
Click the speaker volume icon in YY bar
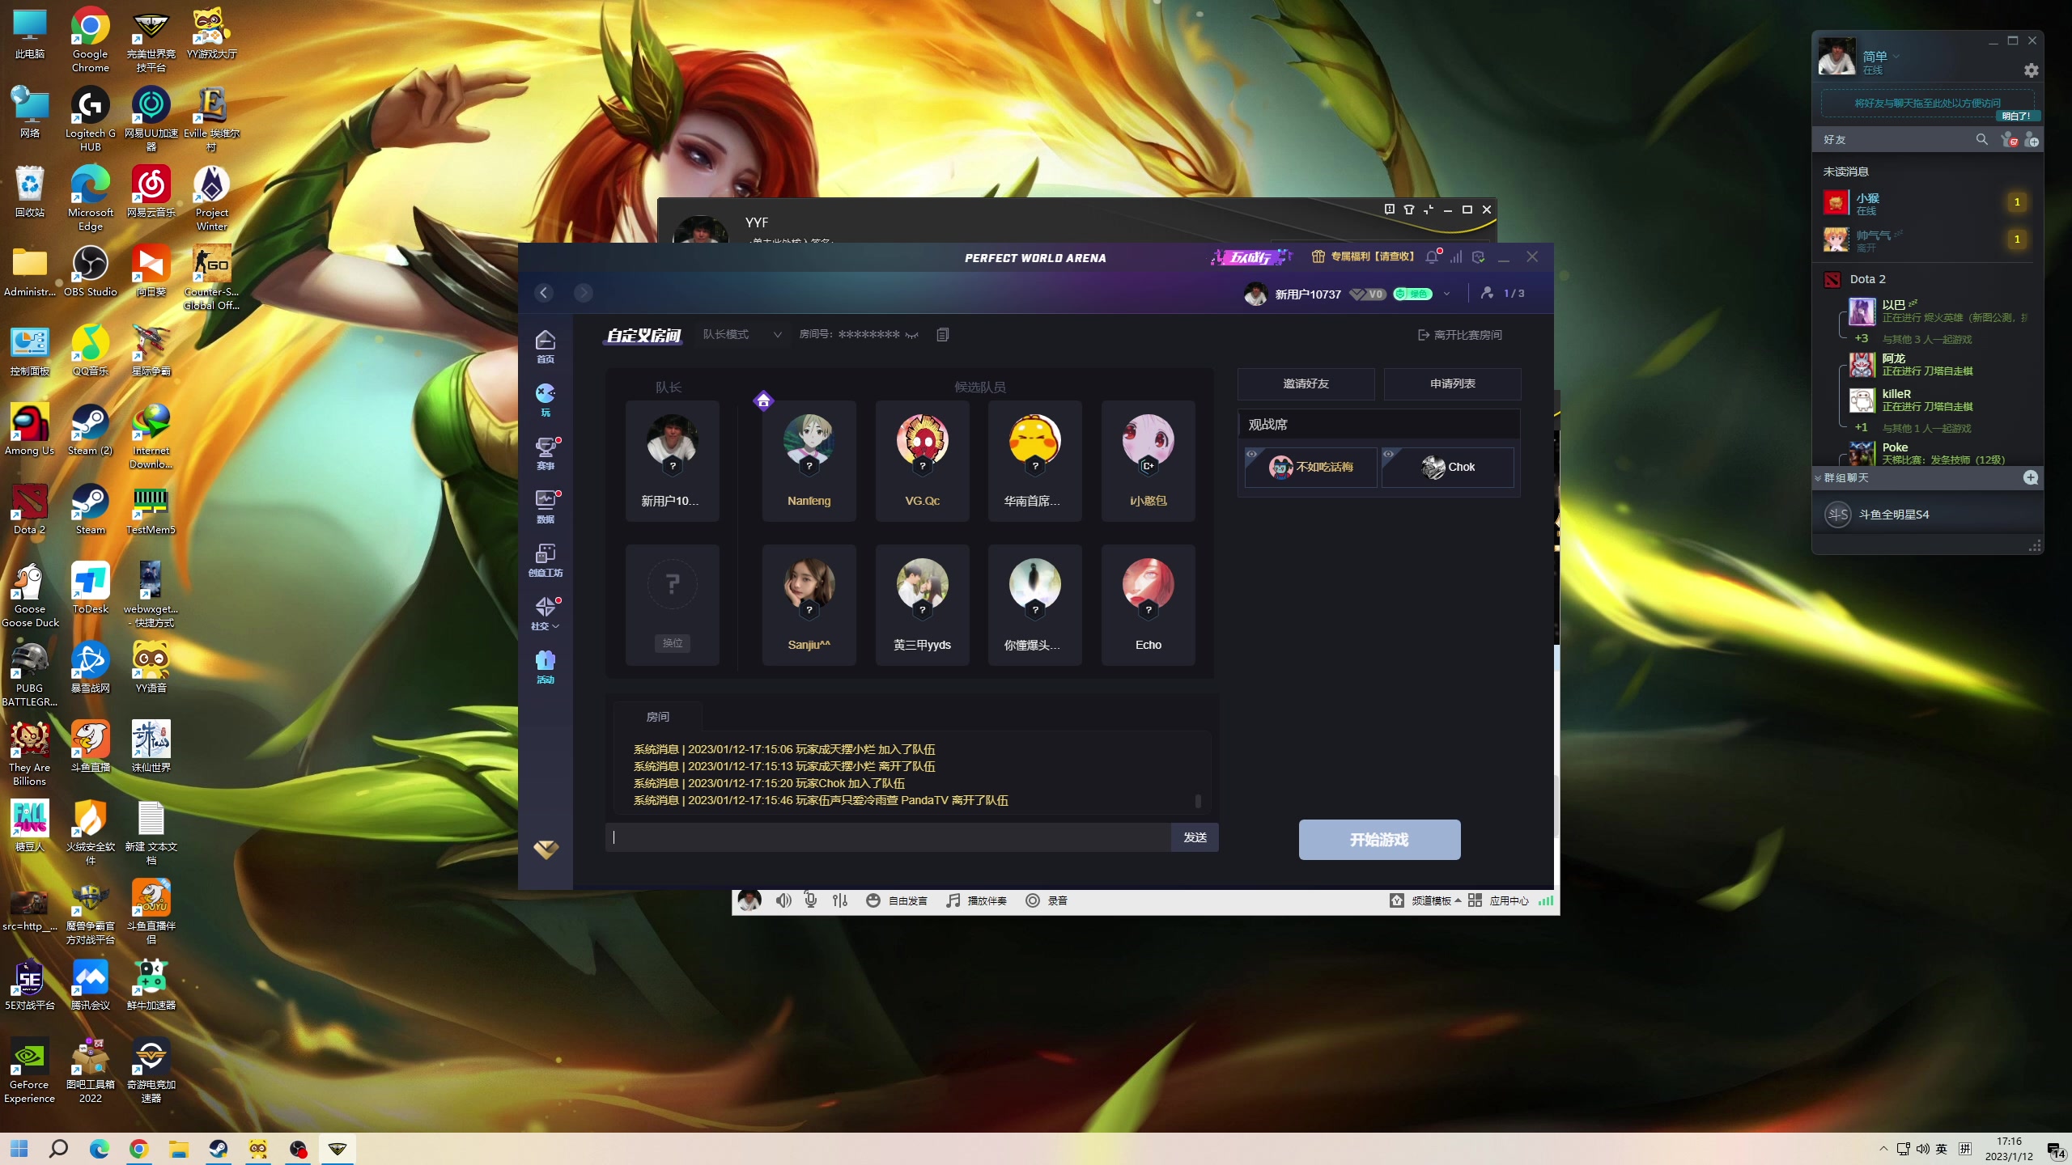coord(783,900)
